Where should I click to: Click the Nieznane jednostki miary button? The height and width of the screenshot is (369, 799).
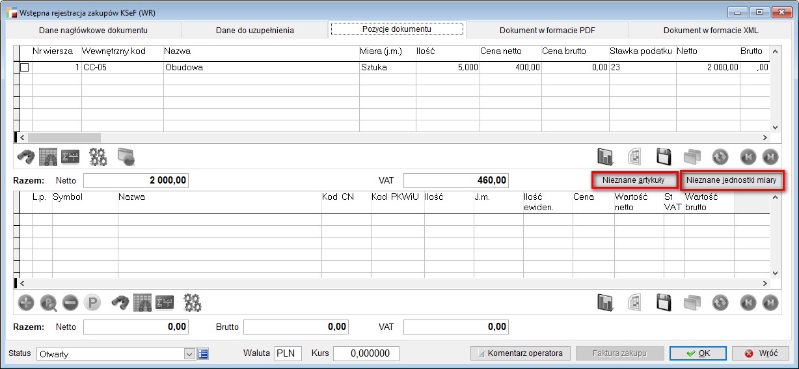point(731,180)
